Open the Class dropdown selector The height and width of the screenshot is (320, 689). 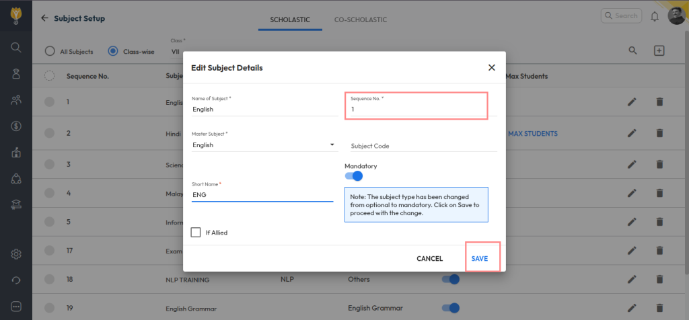(174, 51)
